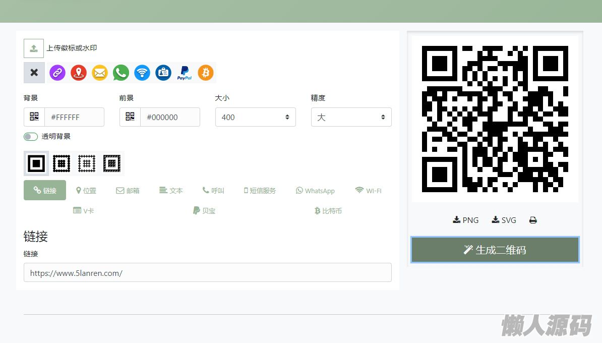Switch to the 链接 link tab
This screenshot has width=602, height=343.
[x=45, y=190]
